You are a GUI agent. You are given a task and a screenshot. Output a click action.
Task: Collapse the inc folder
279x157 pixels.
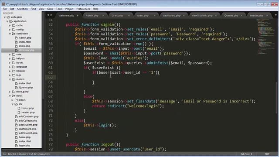click(12, 104)
